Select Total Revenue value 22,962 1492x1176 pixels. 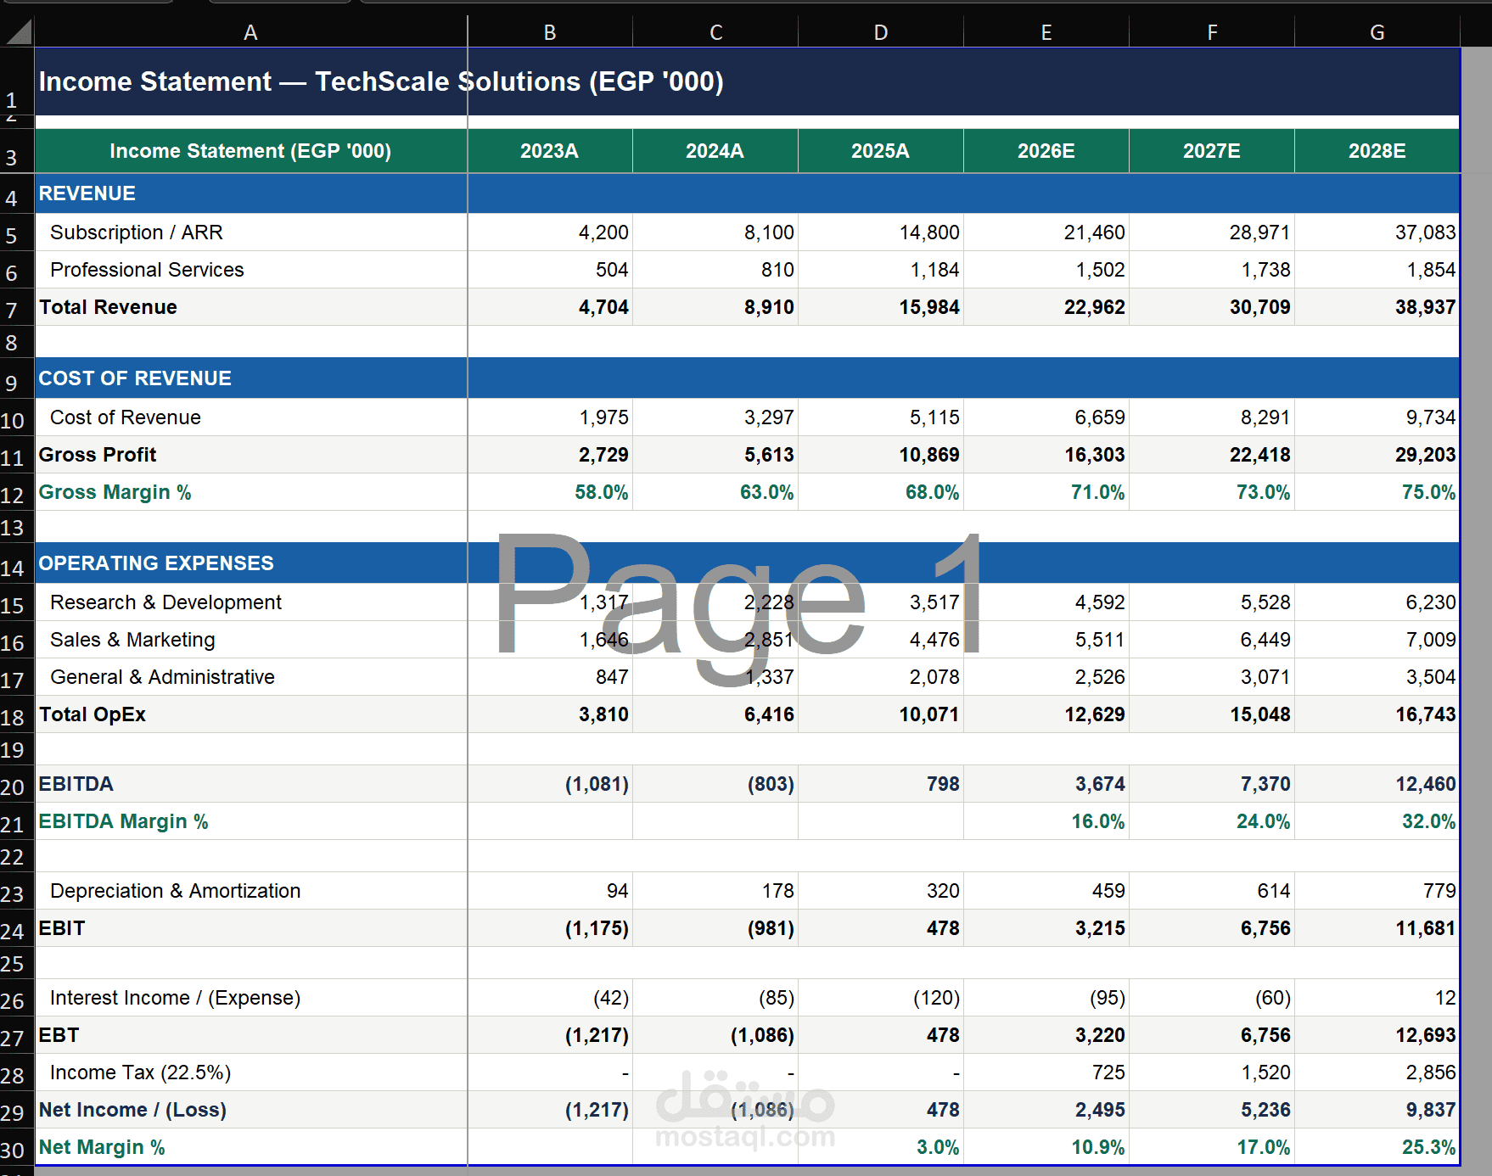1046,307
